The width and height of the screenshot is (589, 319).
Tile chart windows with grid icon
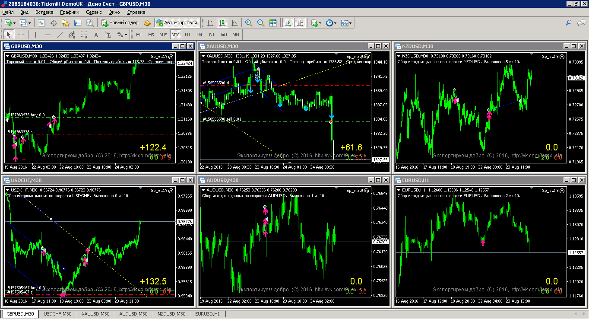click(273, 23)
